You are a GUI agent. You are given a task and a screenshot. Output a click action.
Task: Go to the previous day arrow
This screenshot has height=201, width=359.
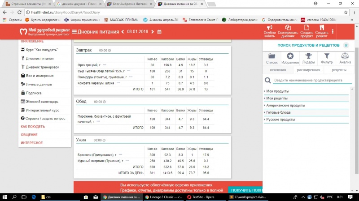pyautogui.click(x=123, y=32)
